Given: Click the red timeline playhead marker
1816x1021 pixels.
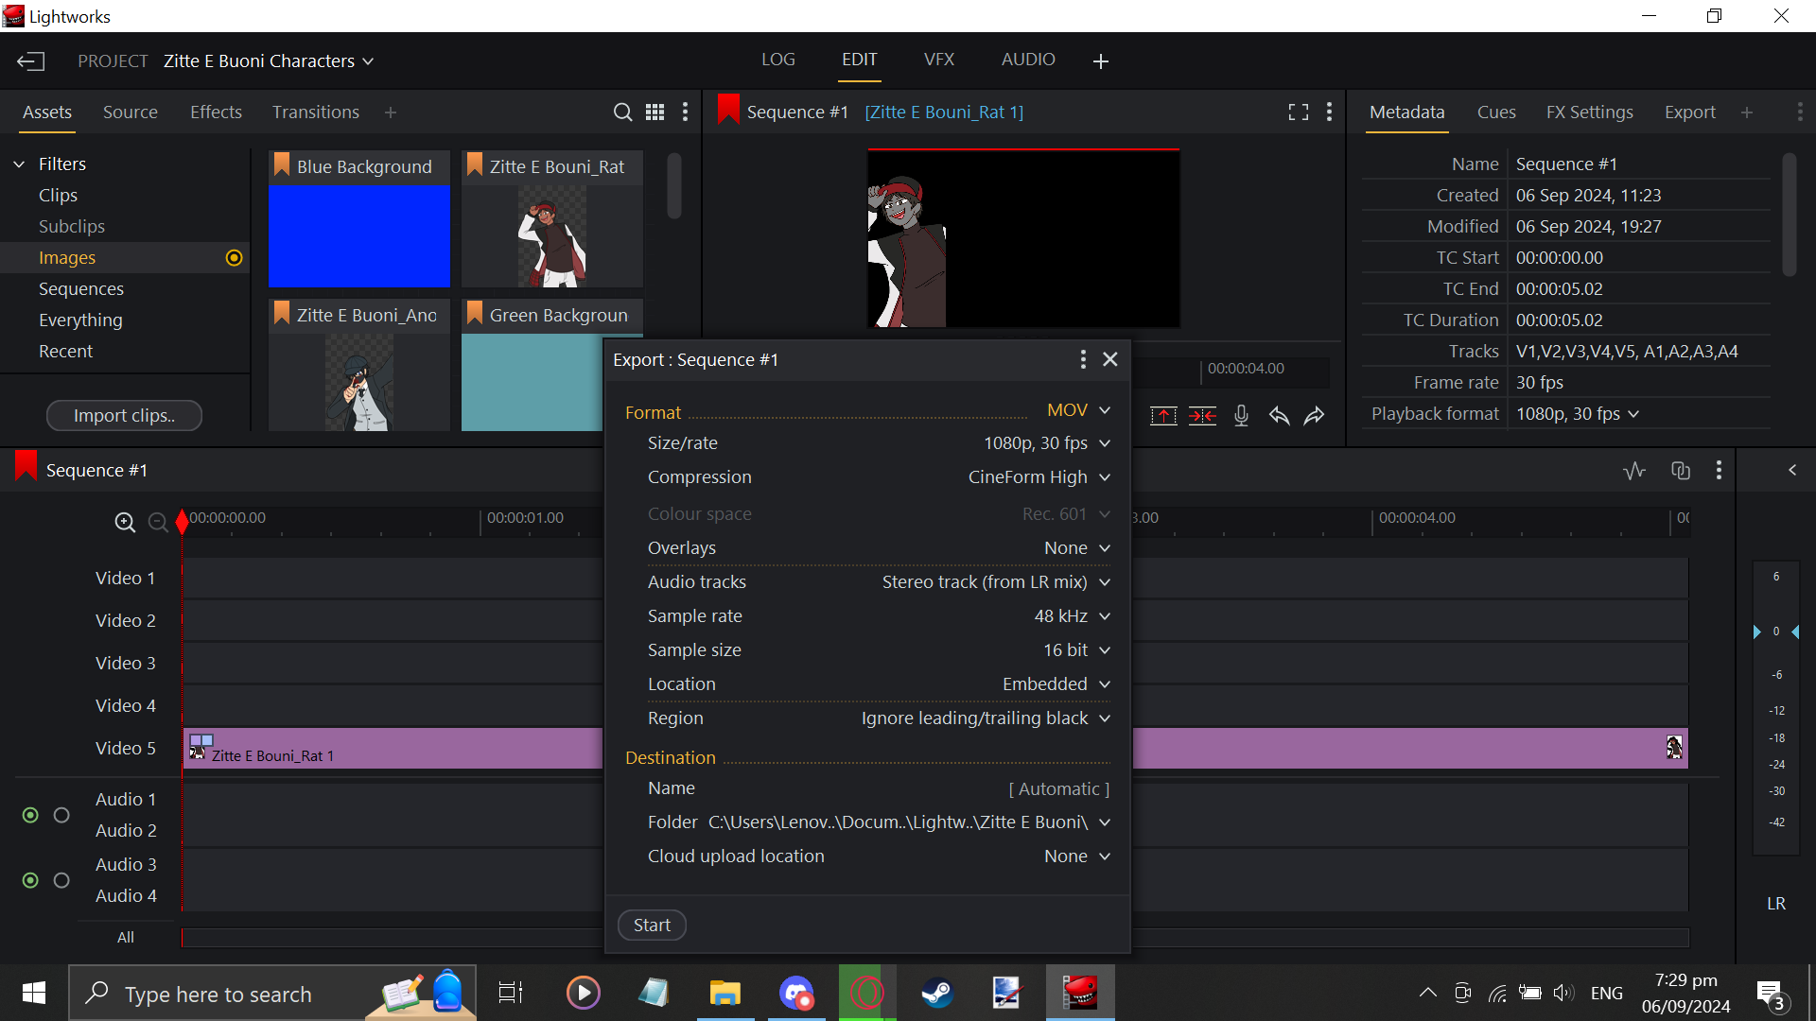Looking at the screenshot, I should (182, 522).
